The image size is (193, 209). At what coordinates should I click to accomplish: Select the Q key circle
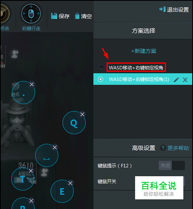pos(74,123)
